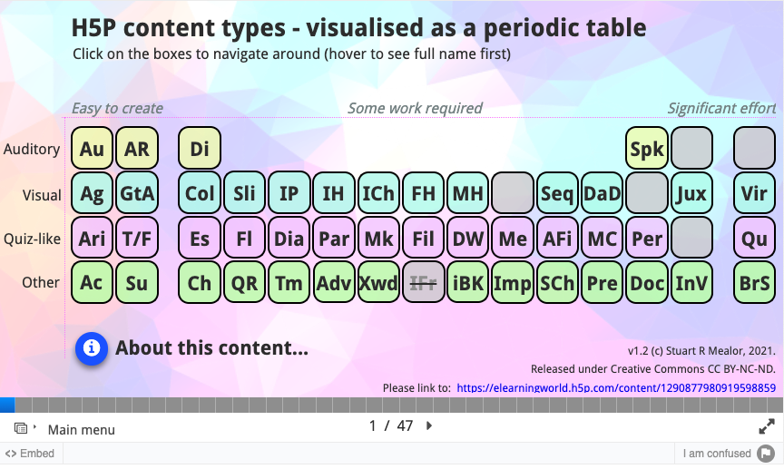Open the Spk yellow box
Image resolution: width=784 pixels, height=469 pixels.
[x=646, y=148]
